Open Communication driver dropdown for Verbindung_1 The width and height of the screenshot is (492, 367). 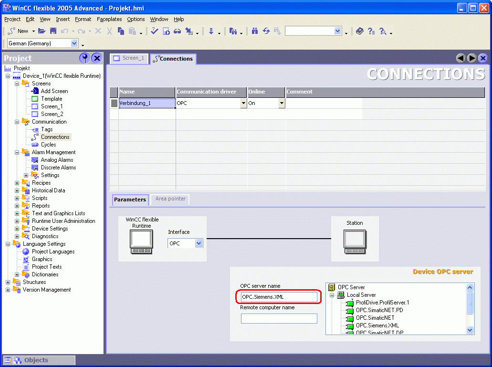pyautogui.click(x=243, y=103)
